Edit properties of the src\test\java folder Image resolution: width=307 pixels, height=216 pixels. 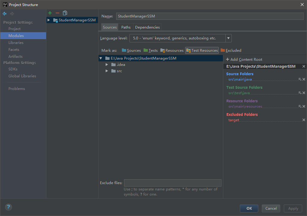click(300, 93)
